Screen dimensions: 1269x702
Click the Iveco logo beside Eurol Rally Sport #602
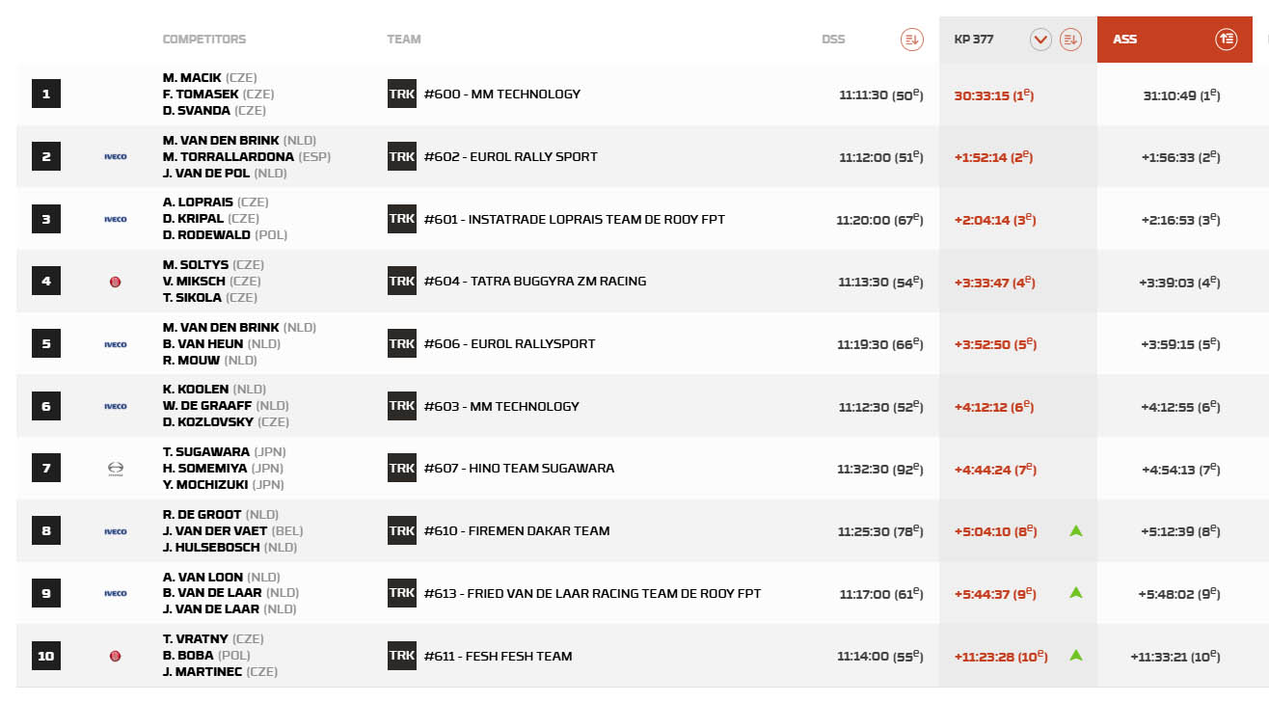click(116, 157)
